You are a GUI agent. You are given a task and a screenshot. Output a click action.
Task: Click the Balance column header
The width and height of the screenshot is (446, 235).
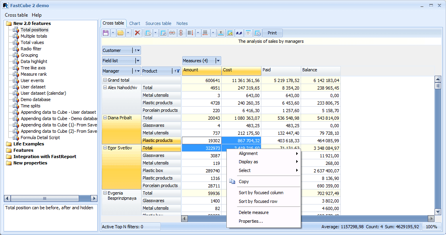coord(321,71)
